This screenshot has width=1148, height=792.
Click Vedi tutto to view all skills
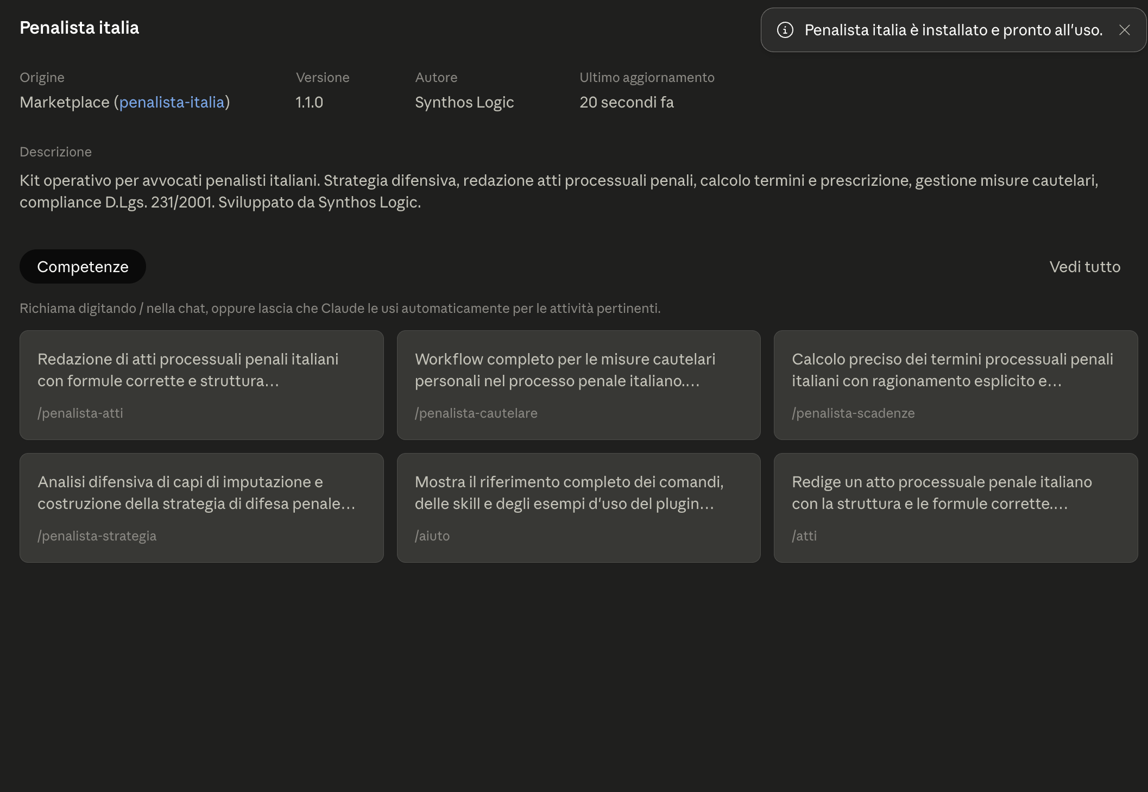pos(1084,267)
